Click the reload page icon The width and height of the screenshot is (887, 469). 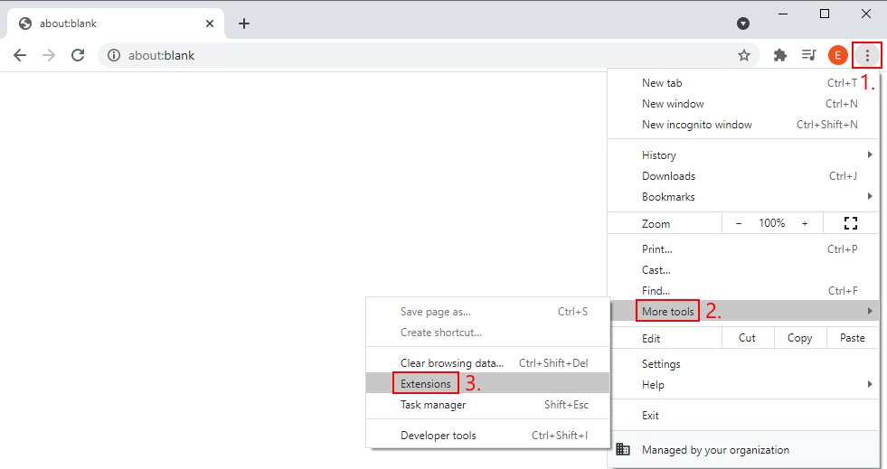78,55
